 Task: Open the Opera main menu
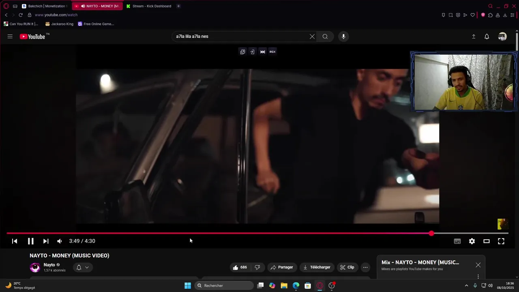pos(6,6)
